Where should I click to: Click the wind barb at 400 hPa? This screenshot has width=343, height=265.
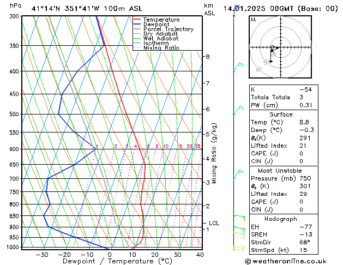coord(238,67)
